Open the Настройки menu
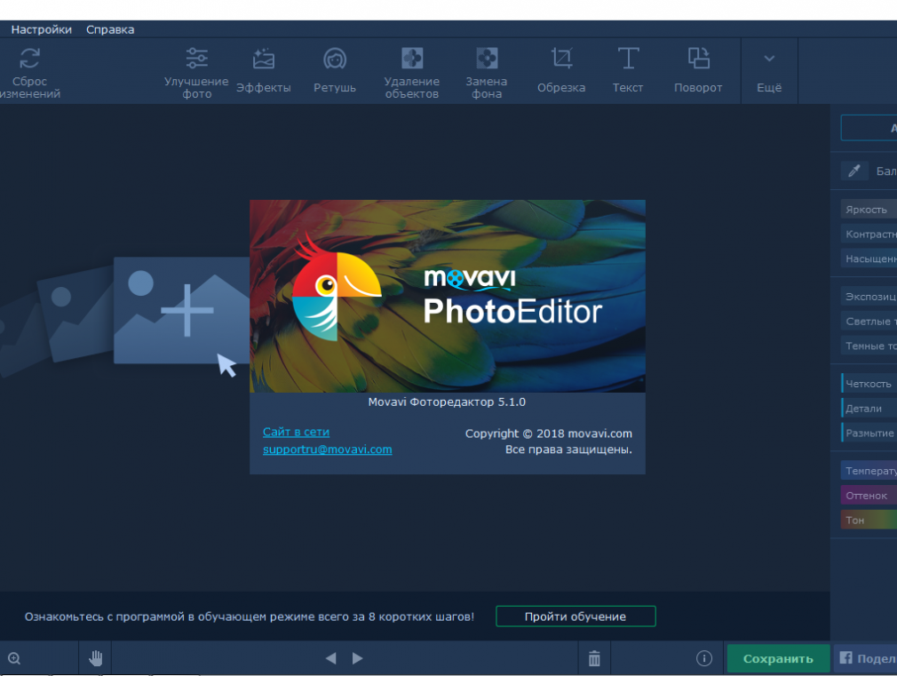897x676 pixels. (41, 30)
